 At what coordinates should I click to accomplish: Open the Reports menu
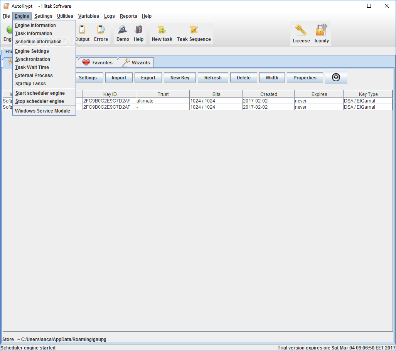[128, 16]
